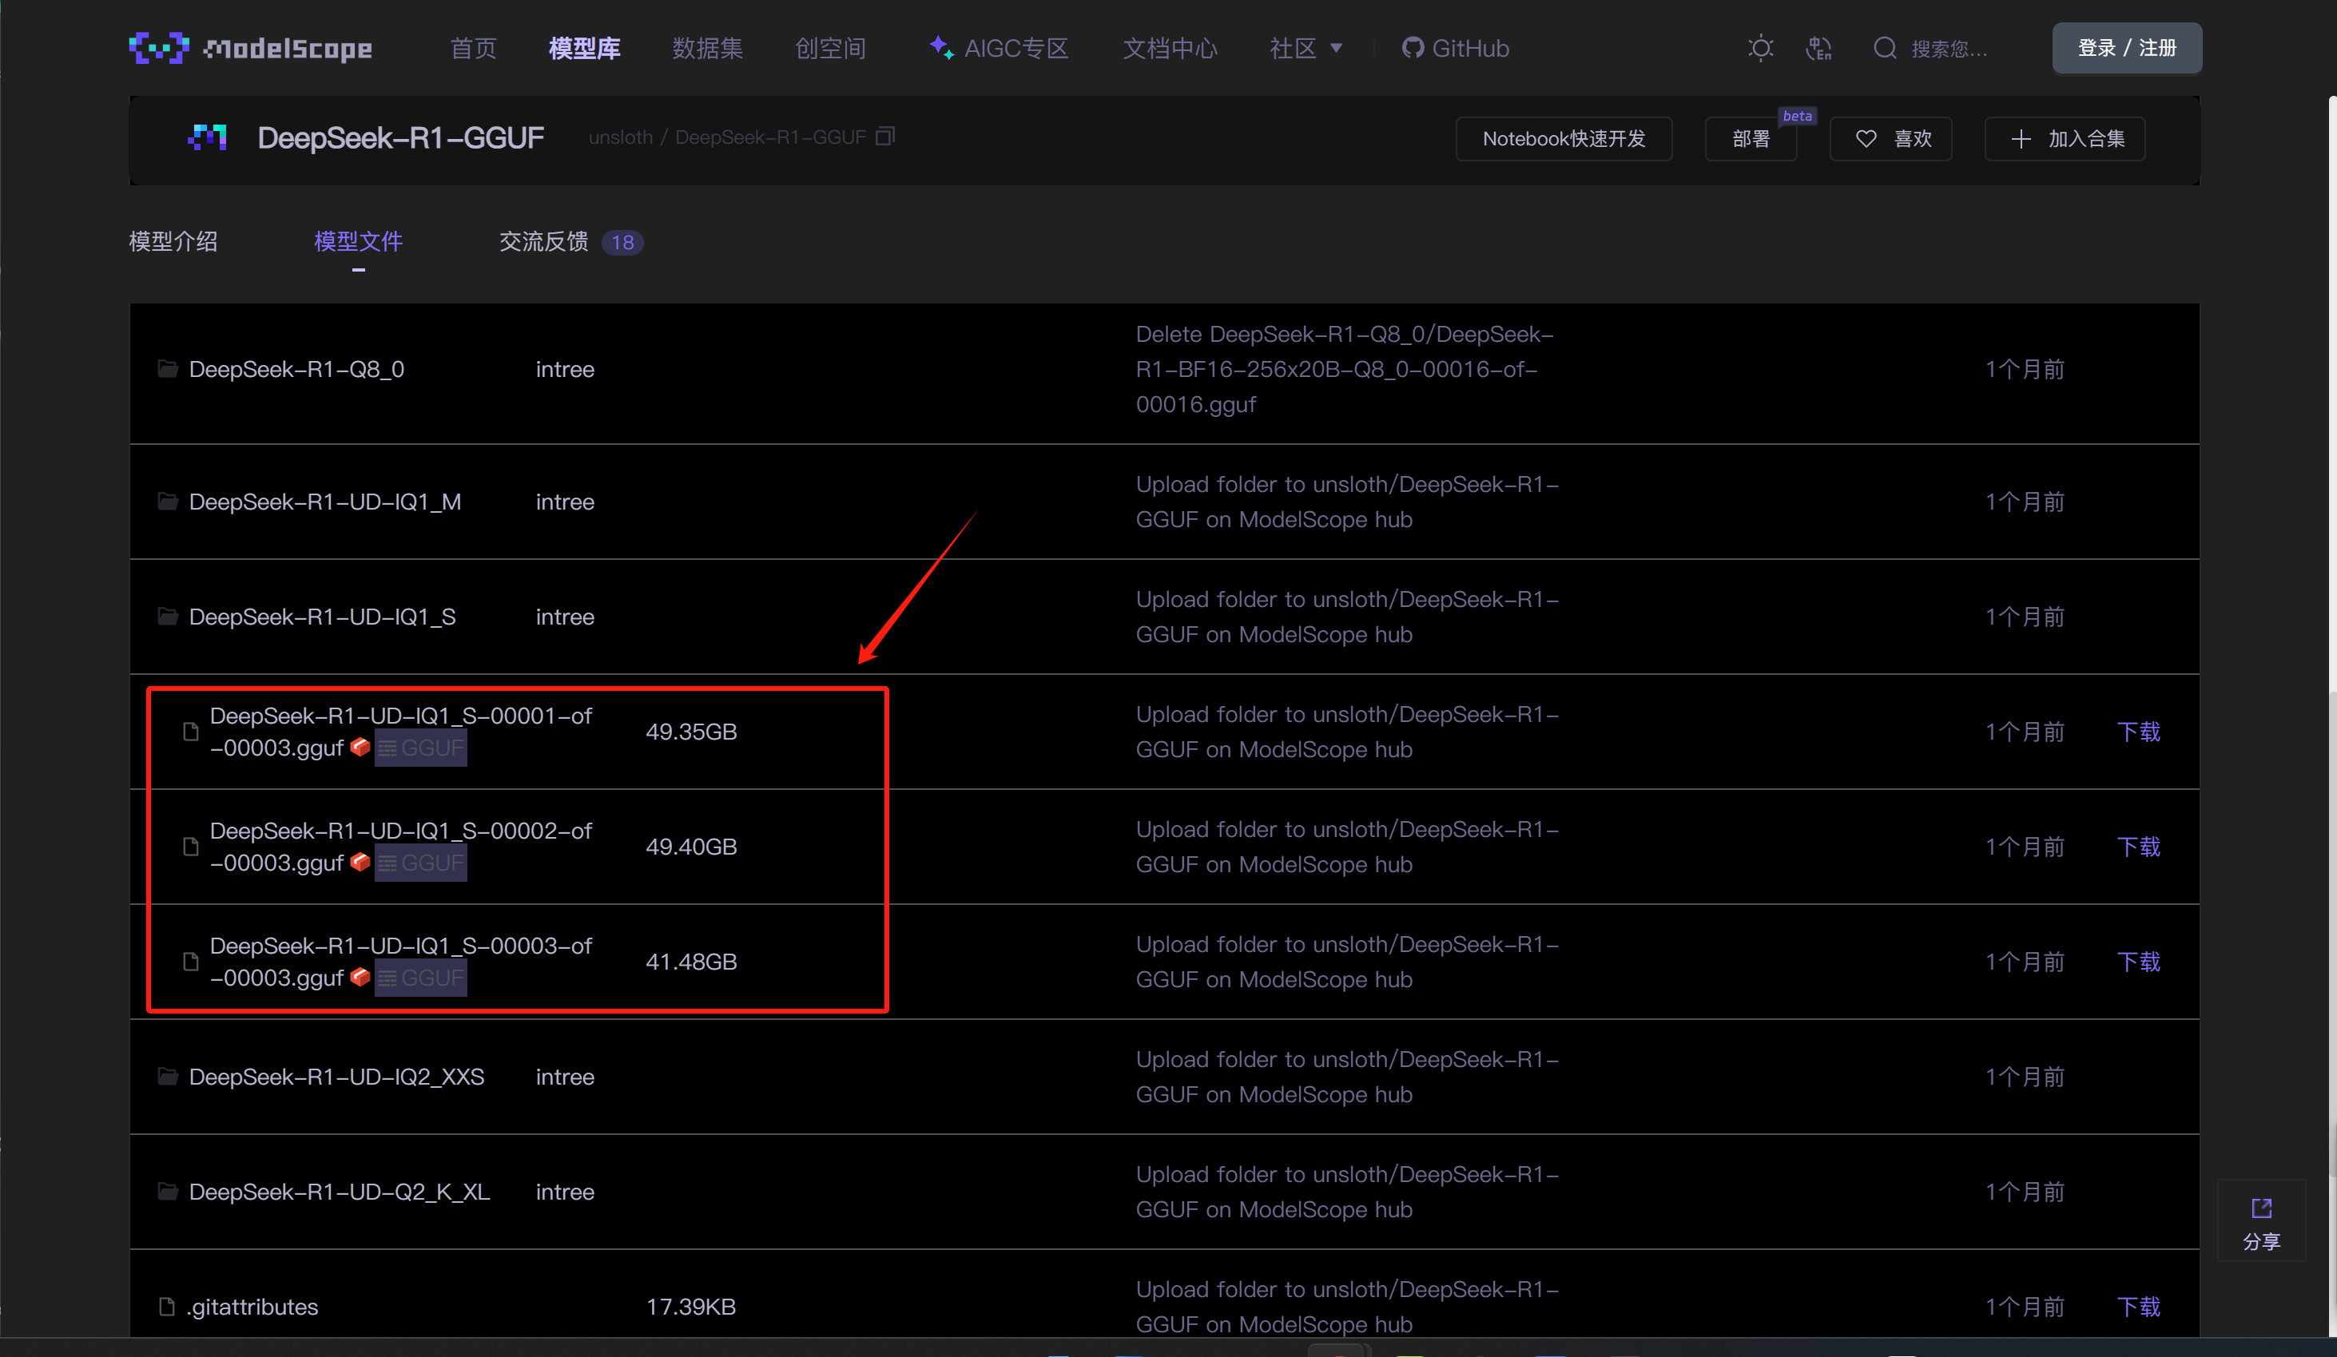This screenshot has height=1357, width=2337.
Task: Click the heart 喜欢 like button
Action: coord(1890,139)
